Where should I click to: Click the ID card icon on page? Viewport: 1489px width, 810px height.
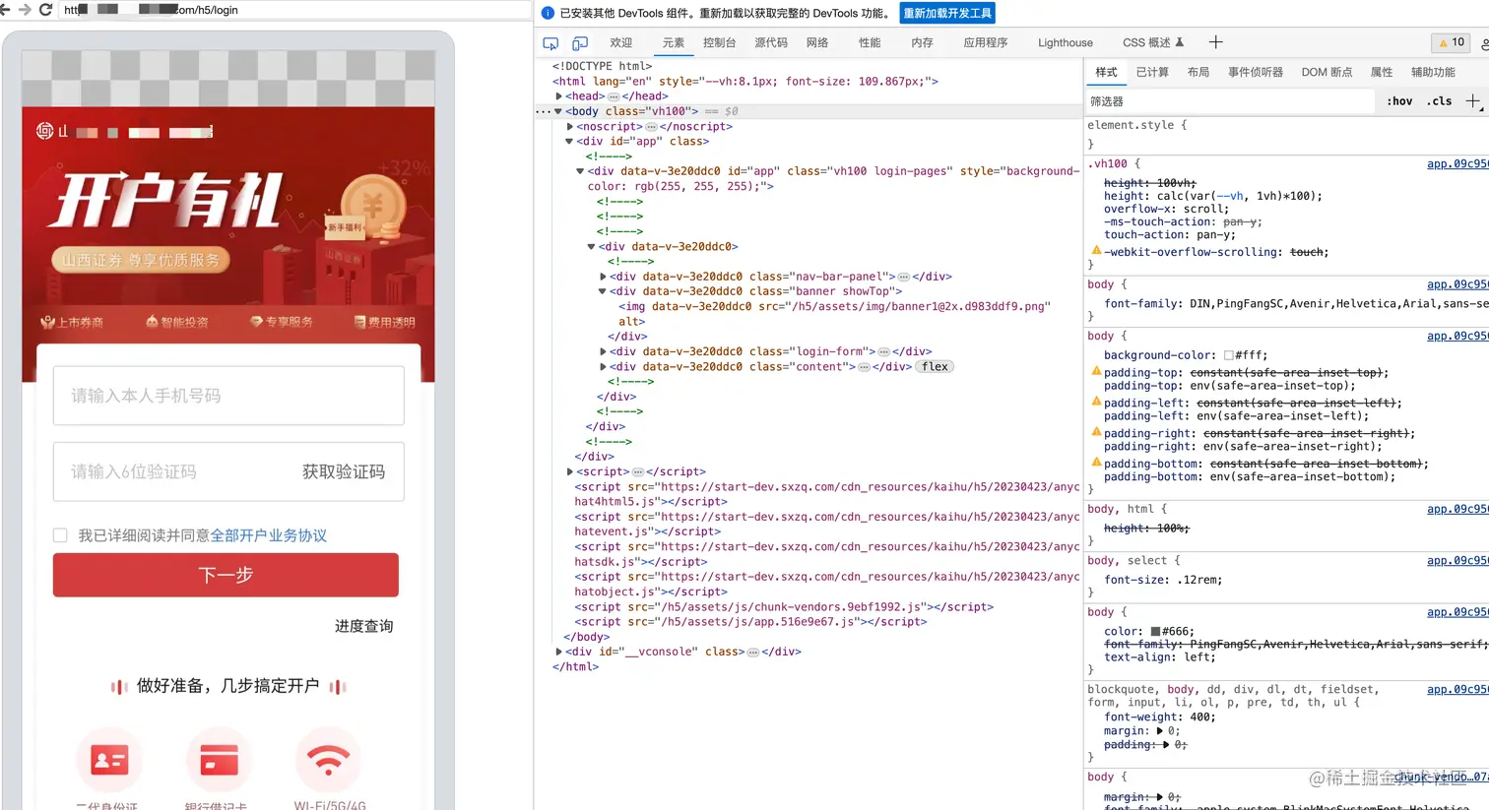[x=109, y=760]
